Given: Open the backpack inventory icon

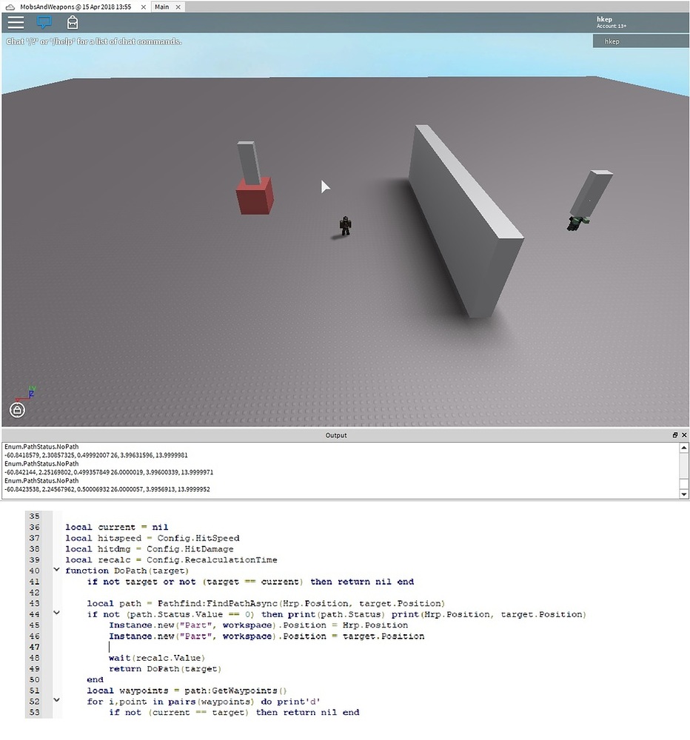Looking at the screenshot, I should pos(73,22).
